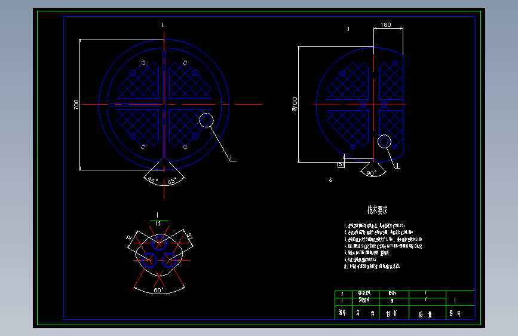Image resolution: width=518 pixels, height=336 pixels.
Task: Click the lower-right blue circle in detail view
Action: [x=169, y=260]
